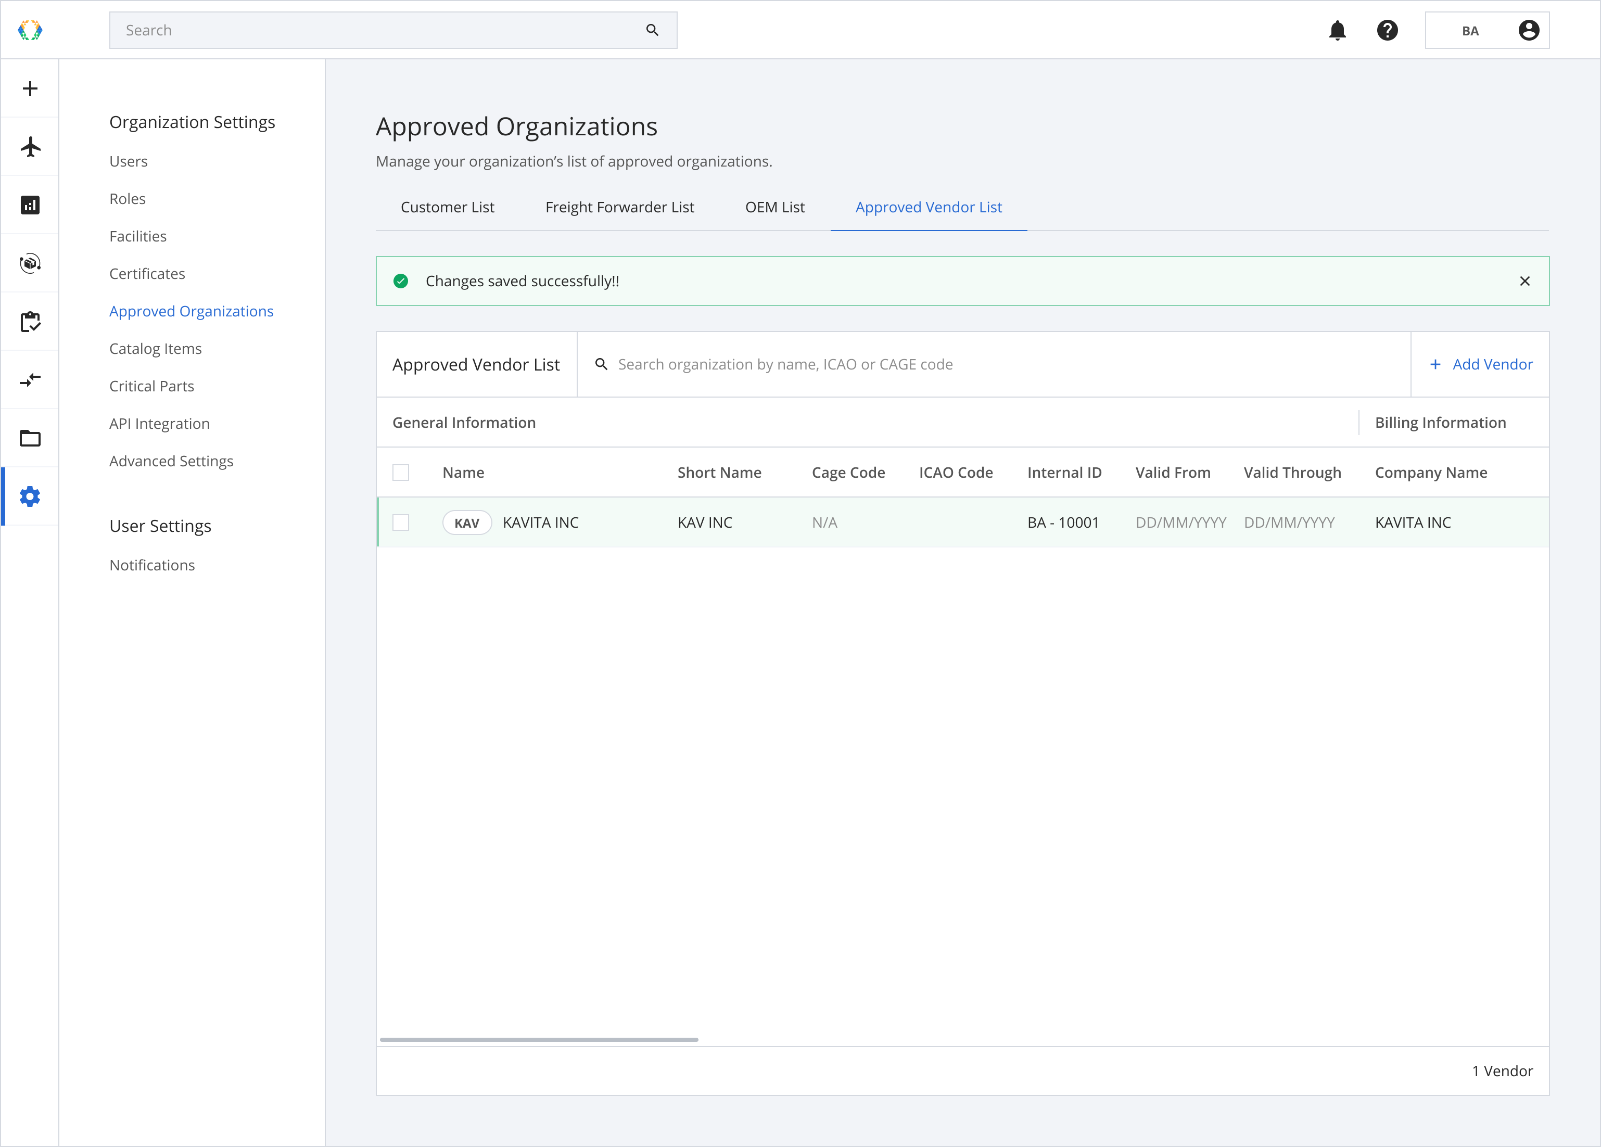The image size is (1601, 1147).
Task: Open Catalog Items settings
Action: (155, 349)
